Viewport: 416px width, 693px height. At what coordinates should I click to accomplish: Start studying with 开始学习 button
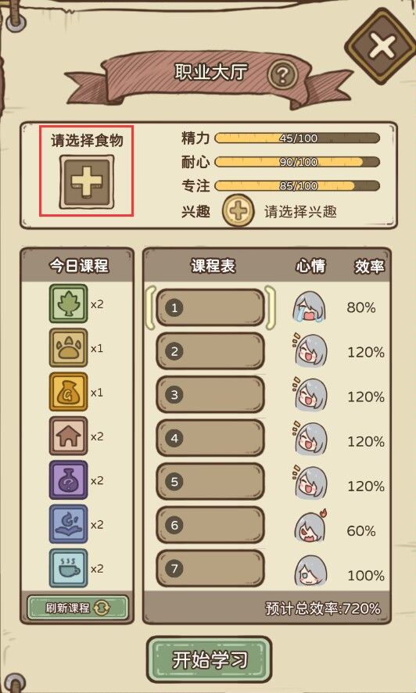[x=209, y=660]
